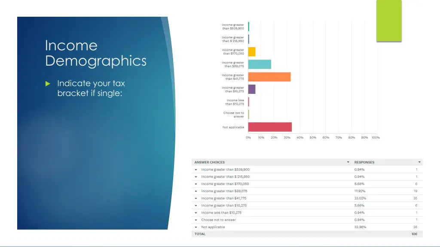The image size is (440, 247).
Task: Click the green arrow bullet marker
Action: tap(48, 84)
